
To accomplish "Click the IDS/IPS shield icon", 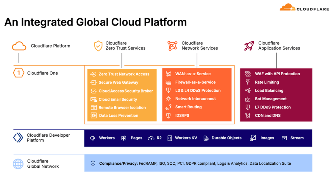I will [168, 116].
